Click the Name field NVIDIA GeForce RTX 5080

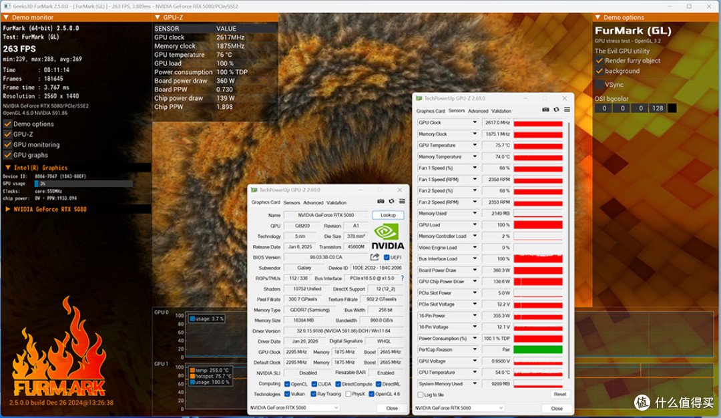[326, 215]
